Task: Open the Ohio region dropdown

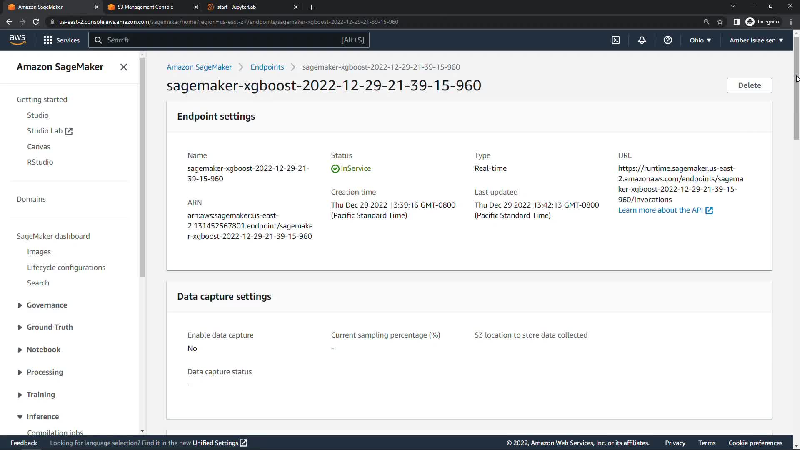Action: tap(700, 40)
